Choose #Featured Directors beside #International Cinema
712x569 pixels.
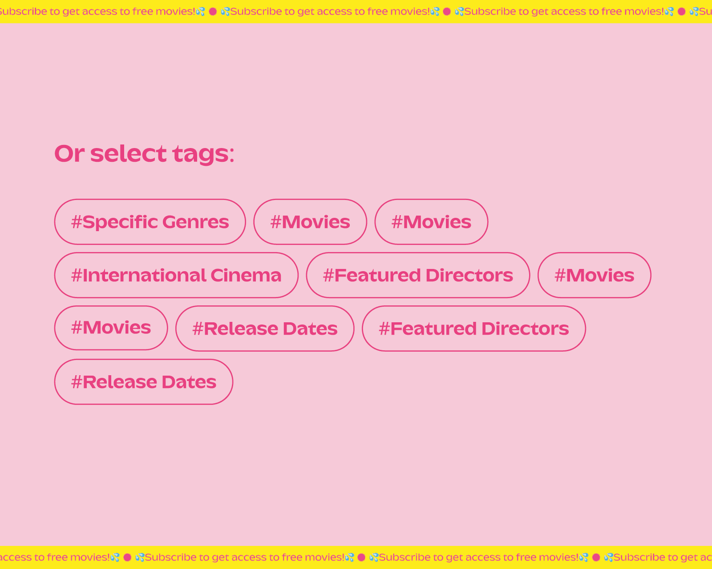418,275
